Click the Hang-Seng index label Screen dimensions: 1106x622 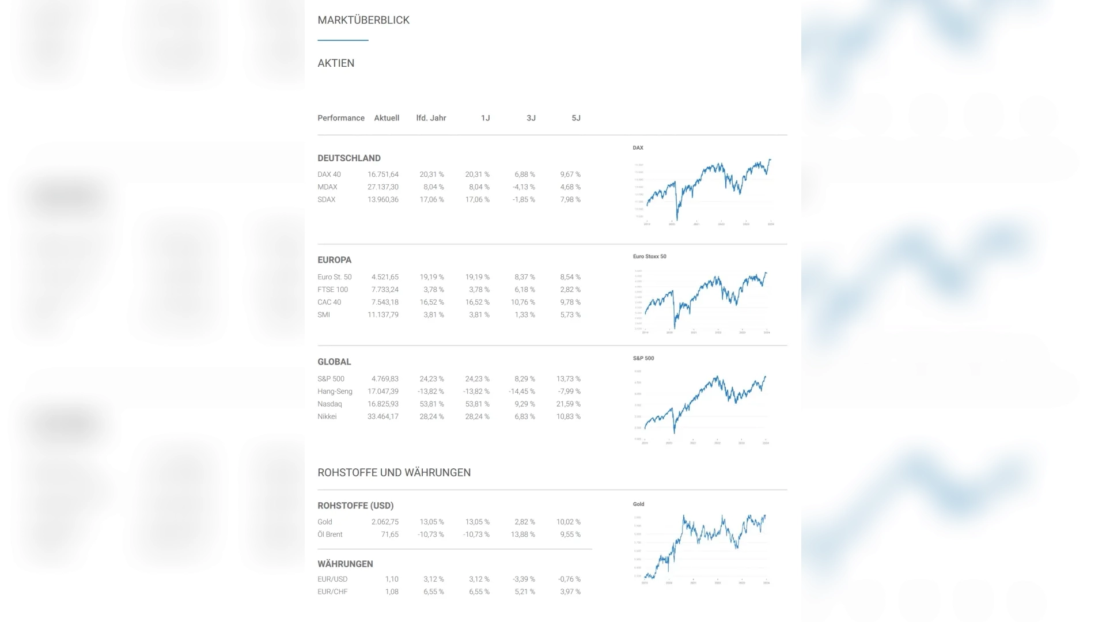click(x=335, y=392)
